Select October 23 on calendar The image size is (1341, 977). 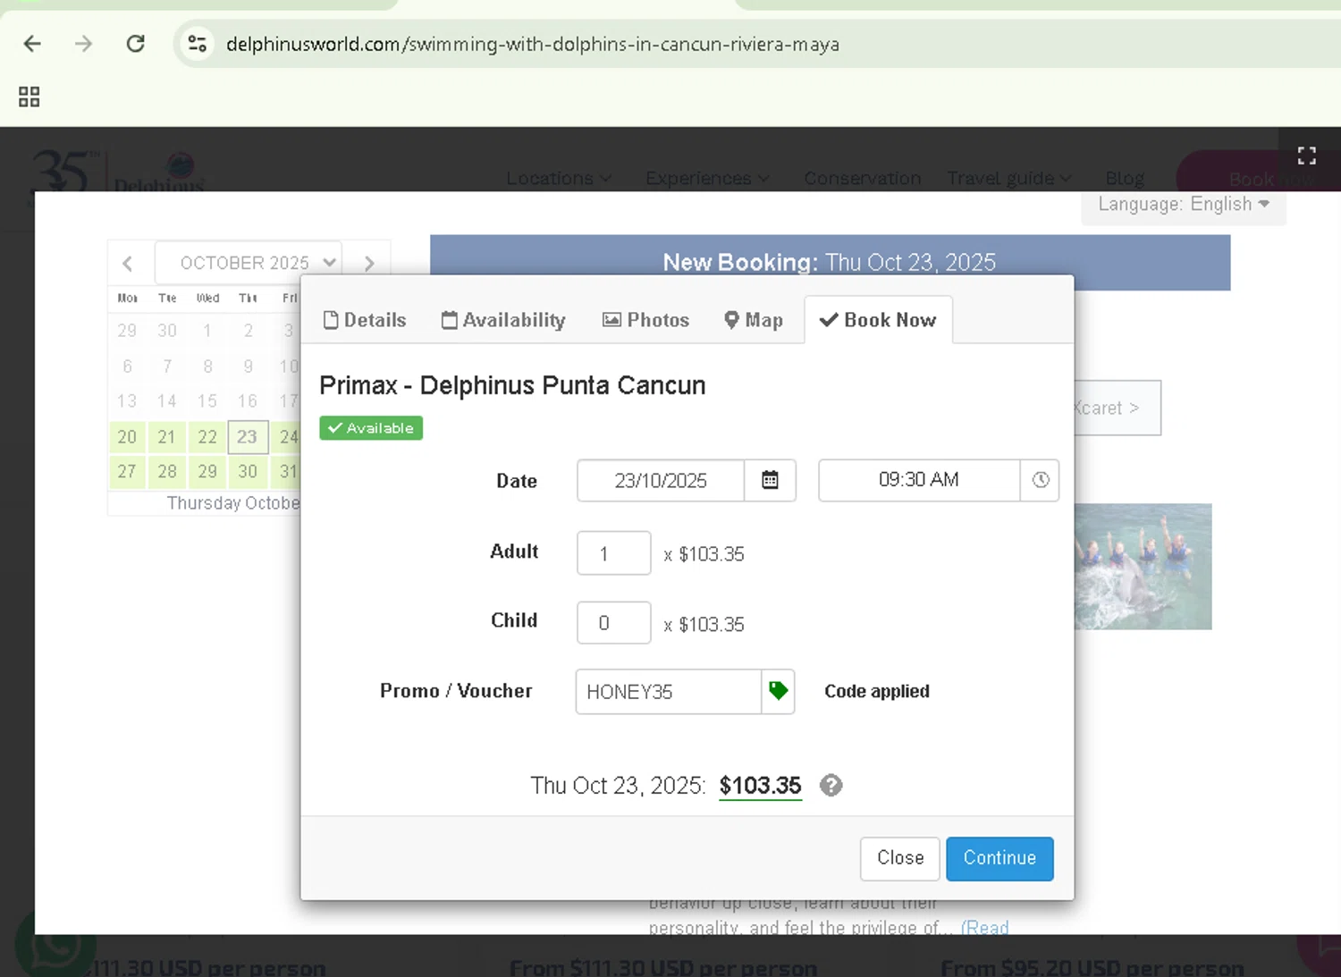pos(248,437)
